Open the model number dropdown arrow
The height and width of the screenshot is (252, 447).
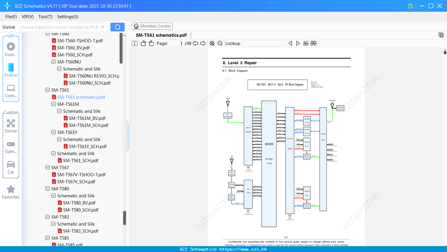pos(102,27)
